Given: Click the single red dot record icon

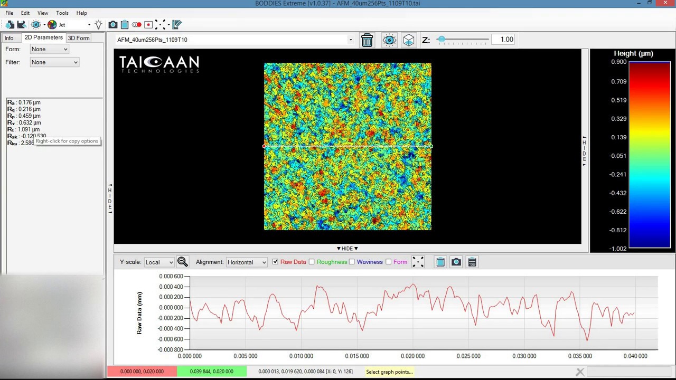Looking at the screenshot, I should (x=148, y=25).
